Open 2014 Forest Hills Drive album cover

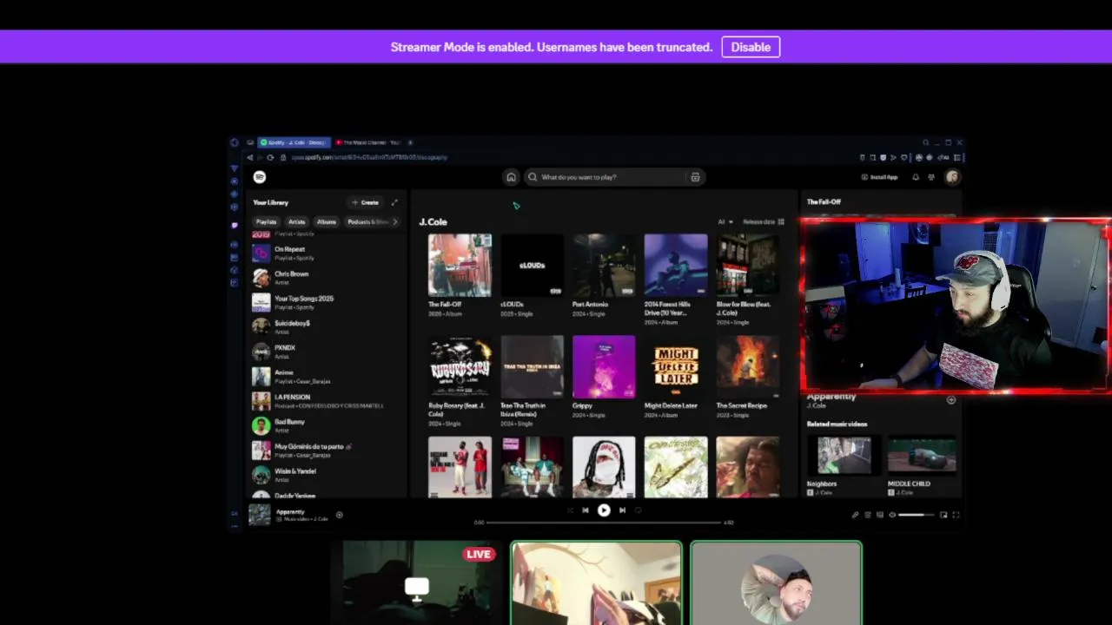coord(676,266)
